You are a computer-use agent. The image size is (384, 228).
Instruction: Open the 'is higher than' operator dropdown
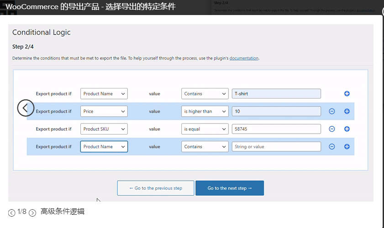pos(205,111)
